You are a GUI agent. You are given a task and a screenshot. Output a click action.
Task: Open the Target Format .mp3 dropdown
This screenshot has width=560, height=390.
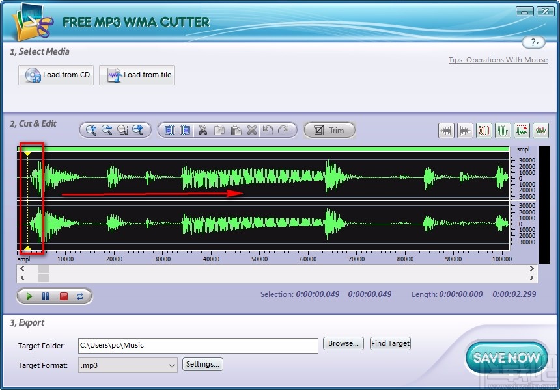[128, 365]
